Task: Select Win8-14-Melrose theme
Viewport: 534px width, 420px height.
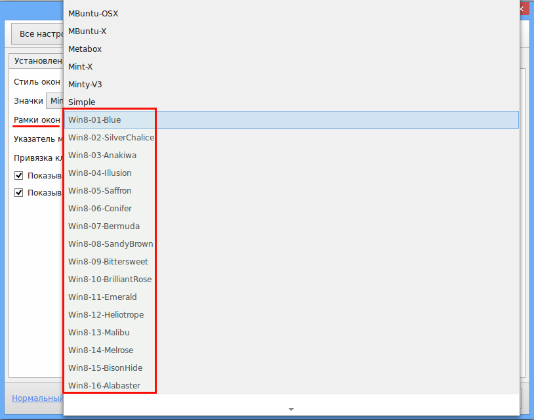Action: [291, 350]
